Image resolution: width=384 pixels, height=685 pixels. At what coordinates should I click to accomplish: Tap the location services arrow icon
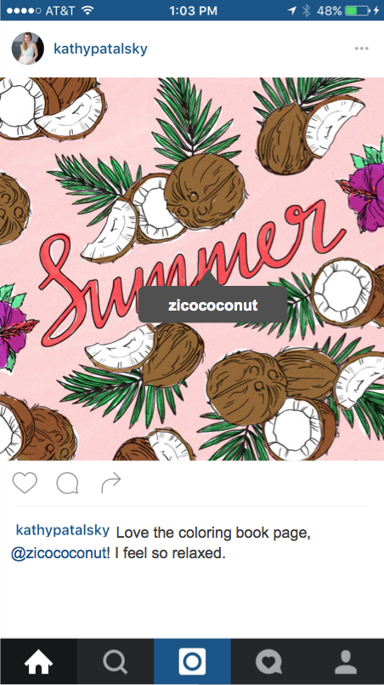(292, 10)
